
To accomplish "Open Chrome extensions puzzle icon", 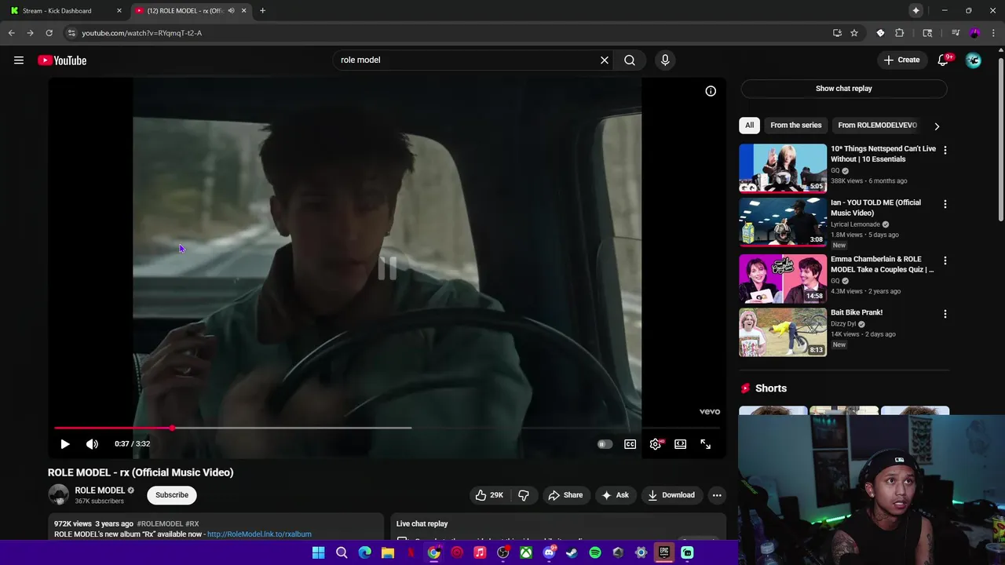I will (x=900, y=33).
